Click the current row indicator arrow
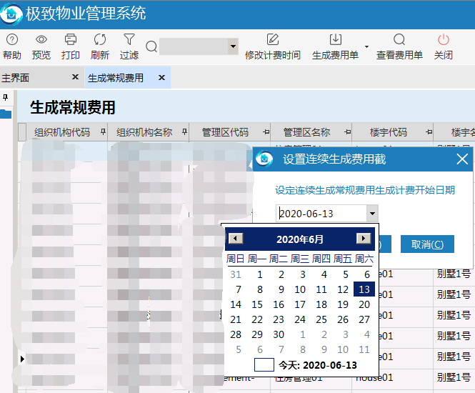 point(22,359)
